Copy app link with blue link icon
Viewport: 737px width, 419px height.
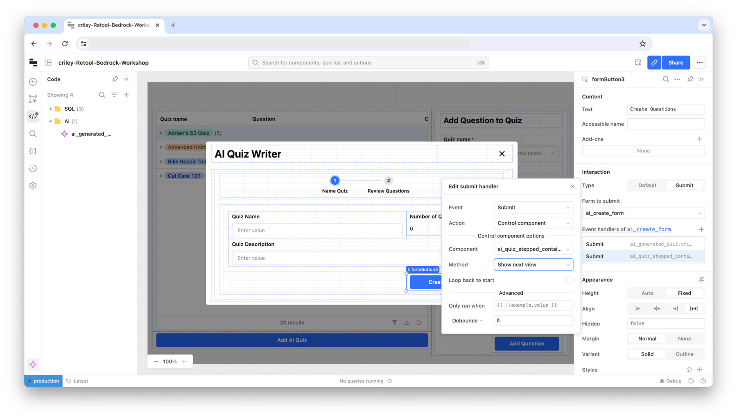point(654,63)
